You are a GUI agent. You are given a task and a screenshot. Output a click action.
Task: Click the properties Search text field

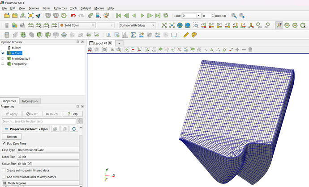click(39, 121)
